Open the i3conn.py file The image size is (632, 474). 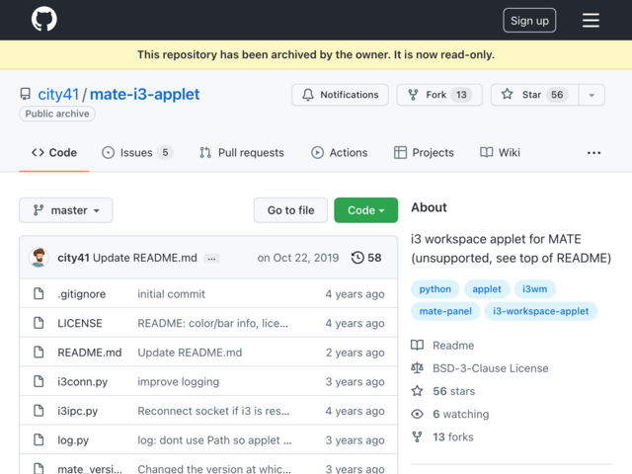(83, 382)
